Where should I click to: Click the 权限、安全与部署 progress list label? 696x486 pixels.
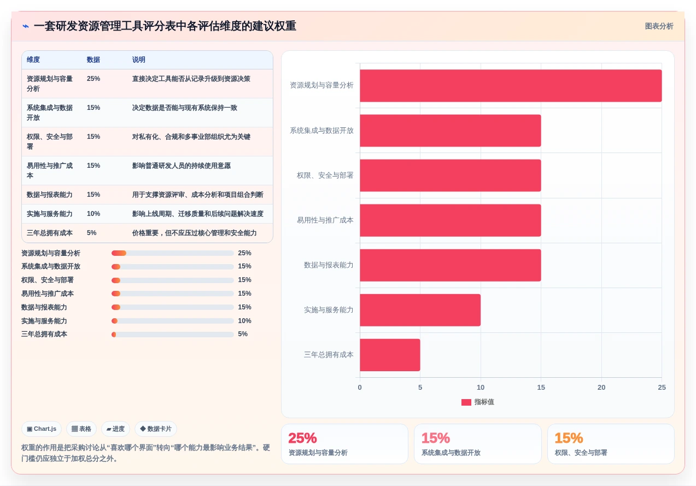point(48,280)
